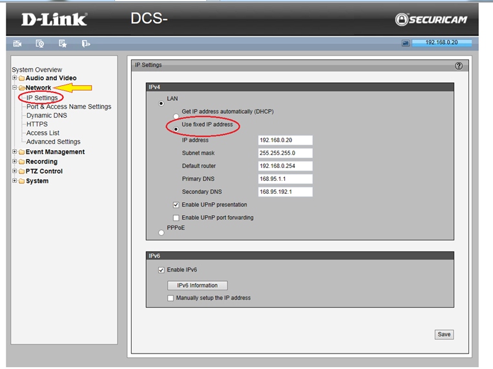Uncheck Enable IPv6
The width and height of the screenshot is (493, 369).
(162, 270)
